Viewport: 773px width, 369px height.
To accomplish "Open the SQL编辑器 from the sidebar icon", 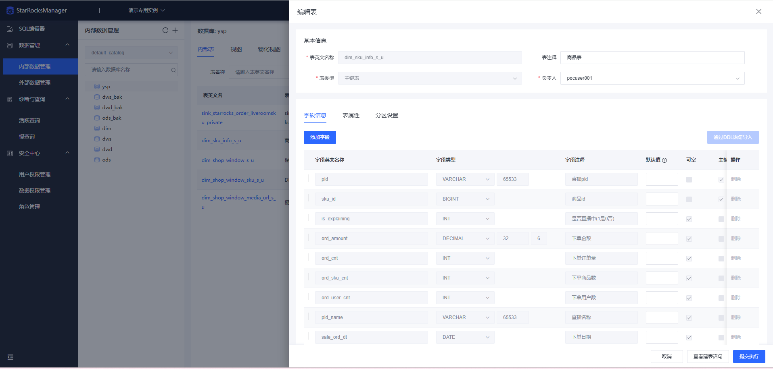I will click(9, 29).
